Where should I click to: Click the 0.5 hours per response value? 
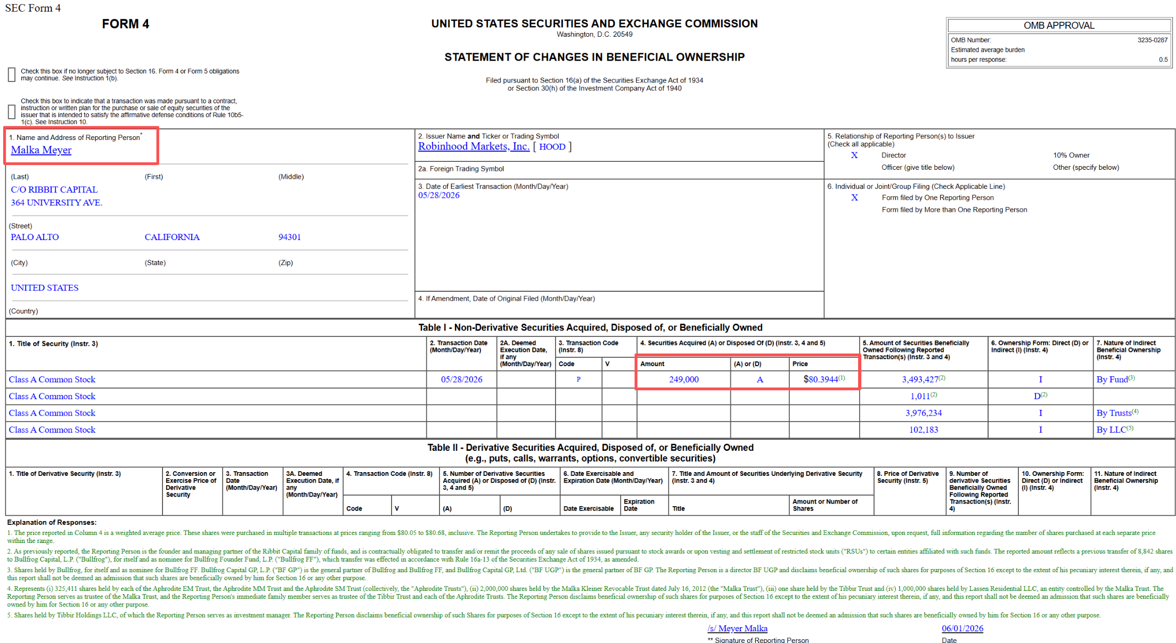1163,60
